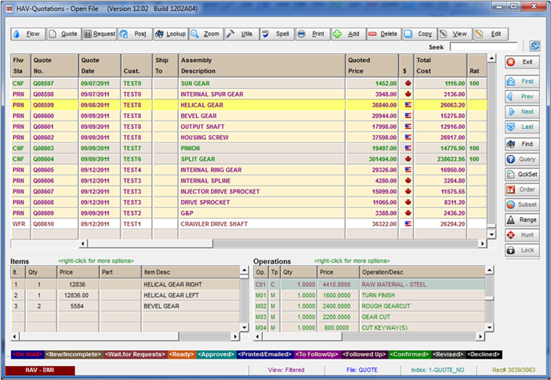Click the Subset button
551x380 pixels.
click(522, 205)
